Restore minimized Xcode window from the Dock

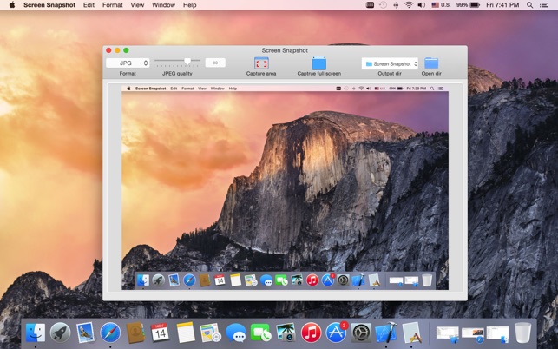(x=447, y=335)
